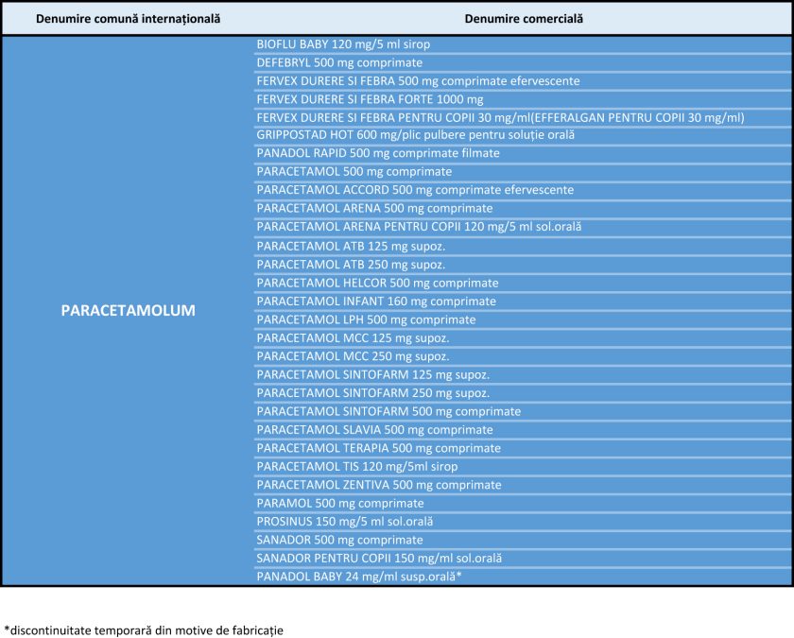Click PARACETAMOL ARENA 500 mg comprimate
The height and width of the screenshot is (638, 794).
523,208
